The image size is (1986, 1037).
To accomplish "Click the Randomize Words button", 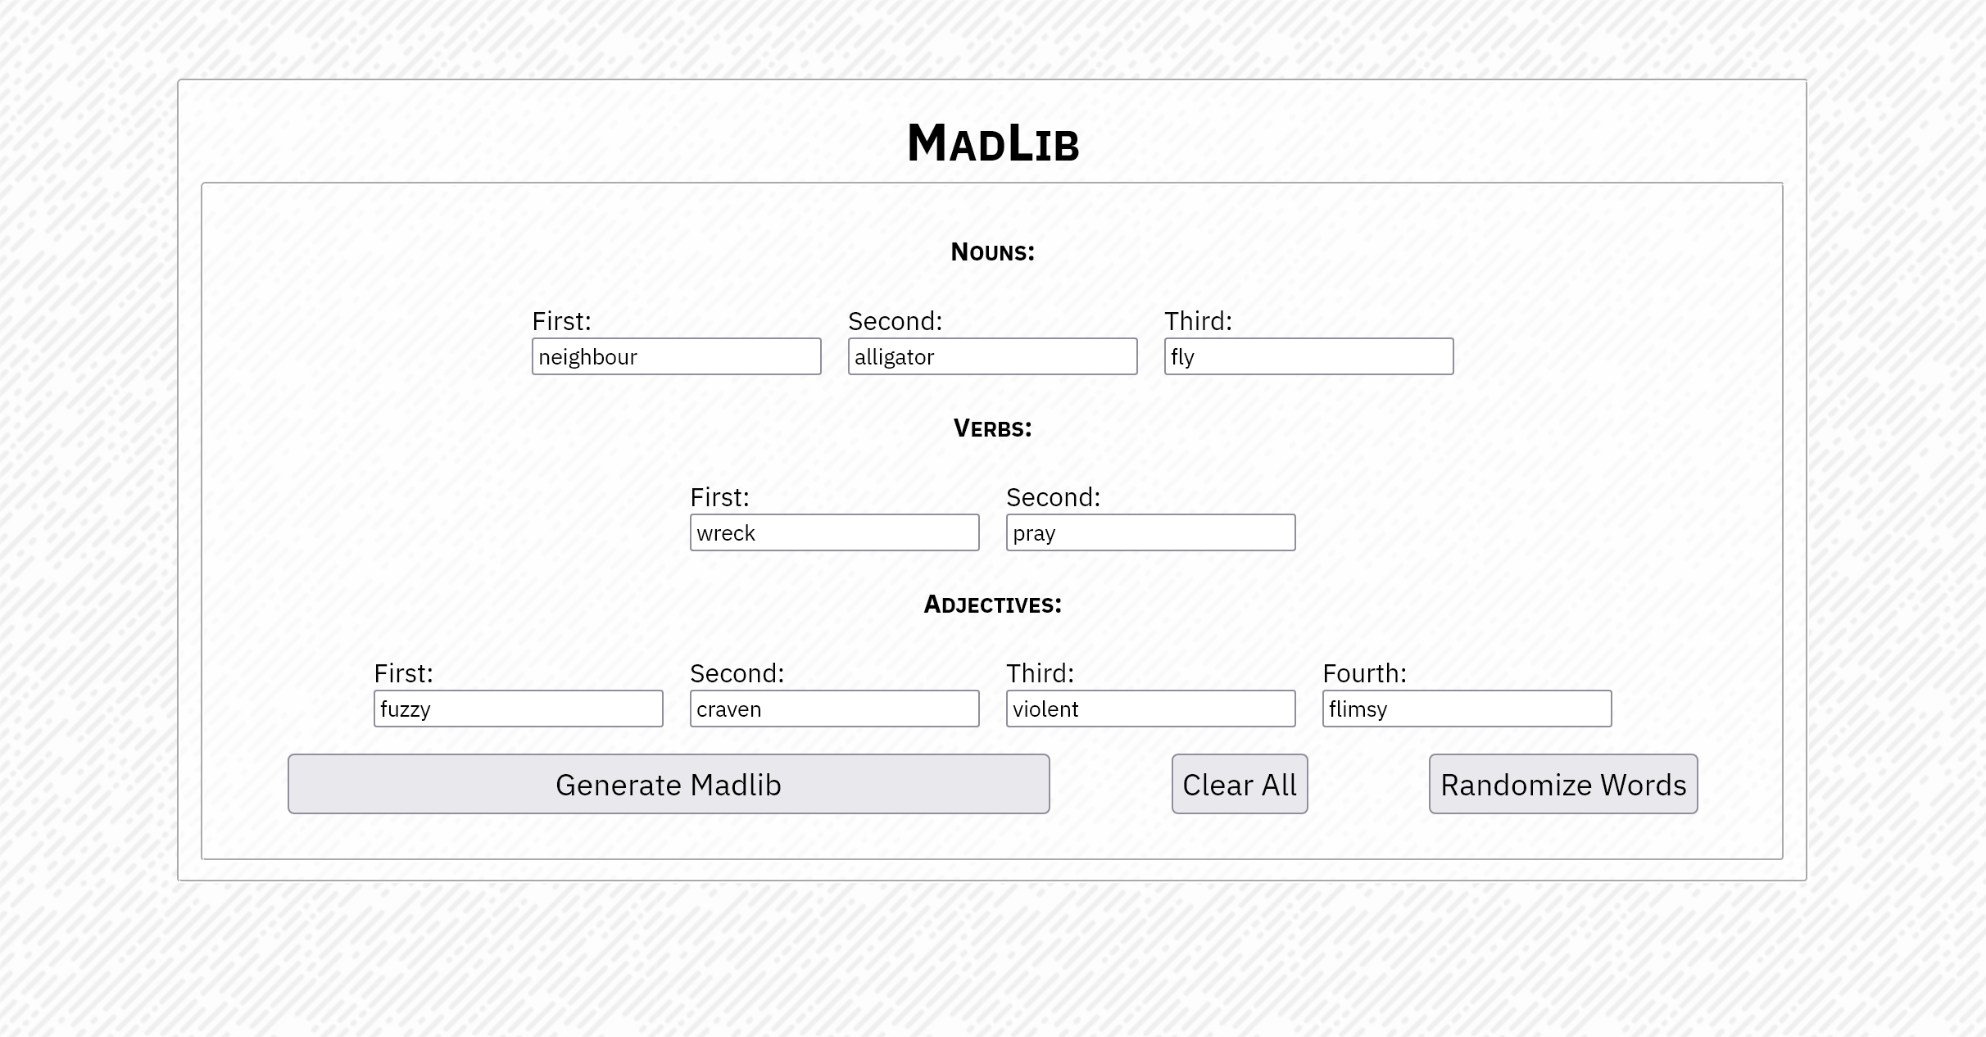I will coord(1563,784).
